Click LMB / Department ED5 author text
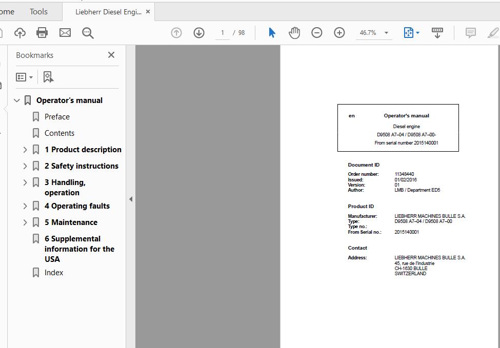500x348 pixels. tap(417, 190)
